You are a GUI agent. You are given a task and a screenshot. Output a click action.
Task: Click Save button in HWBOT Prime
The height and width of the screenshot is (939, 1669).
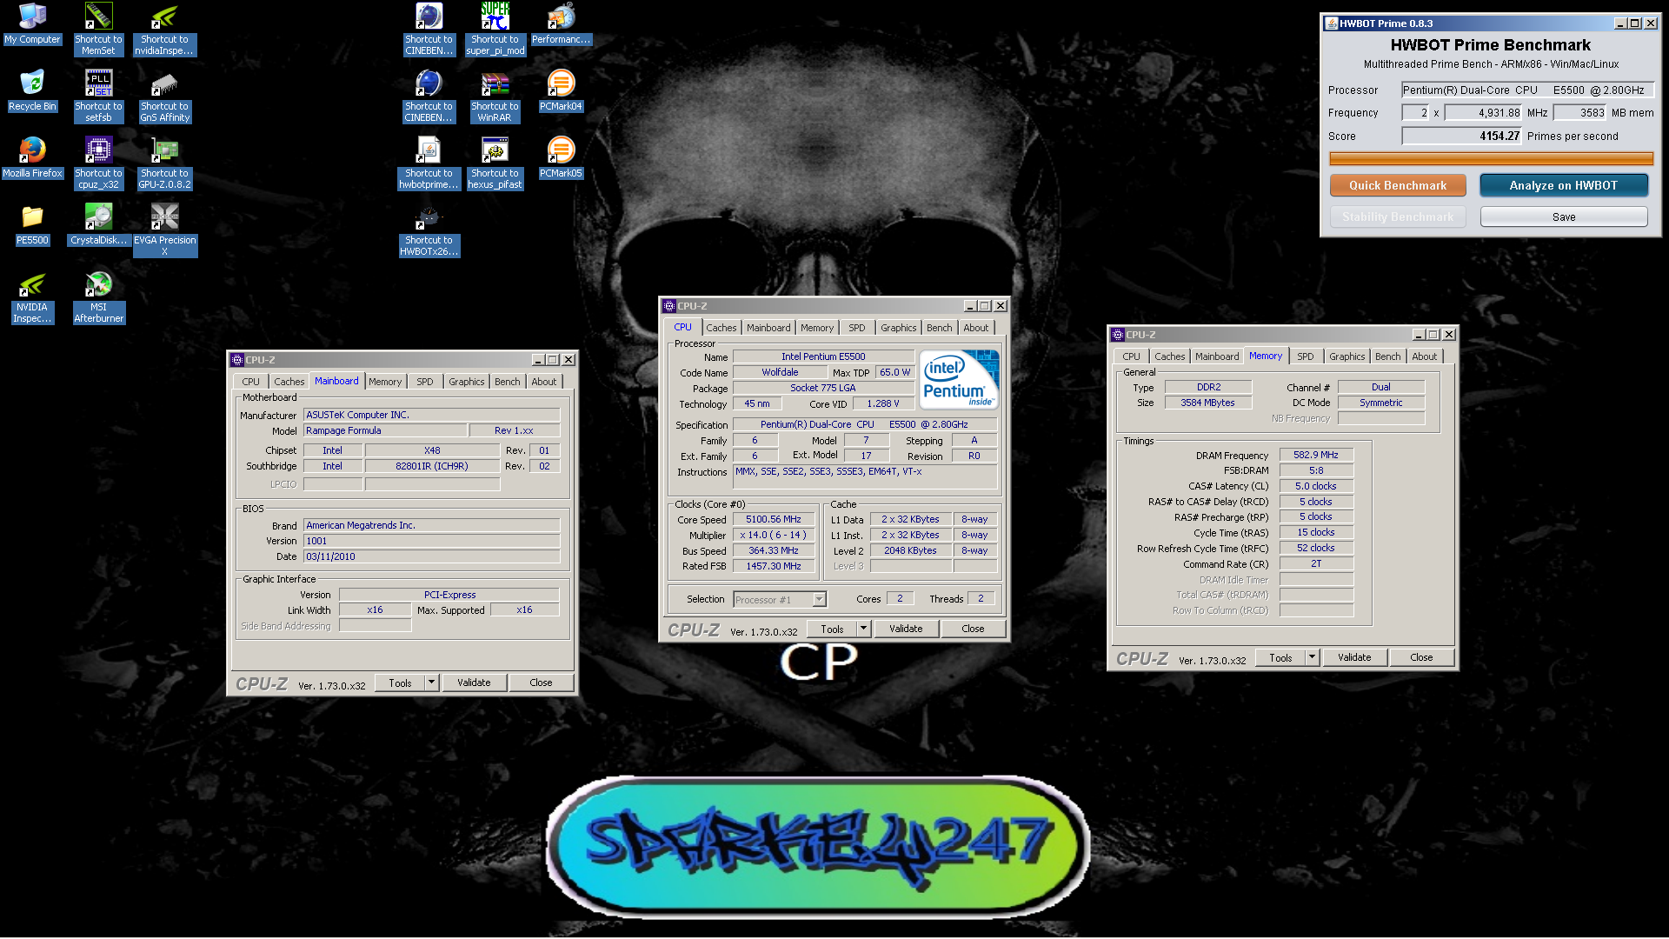point(1563,216)
